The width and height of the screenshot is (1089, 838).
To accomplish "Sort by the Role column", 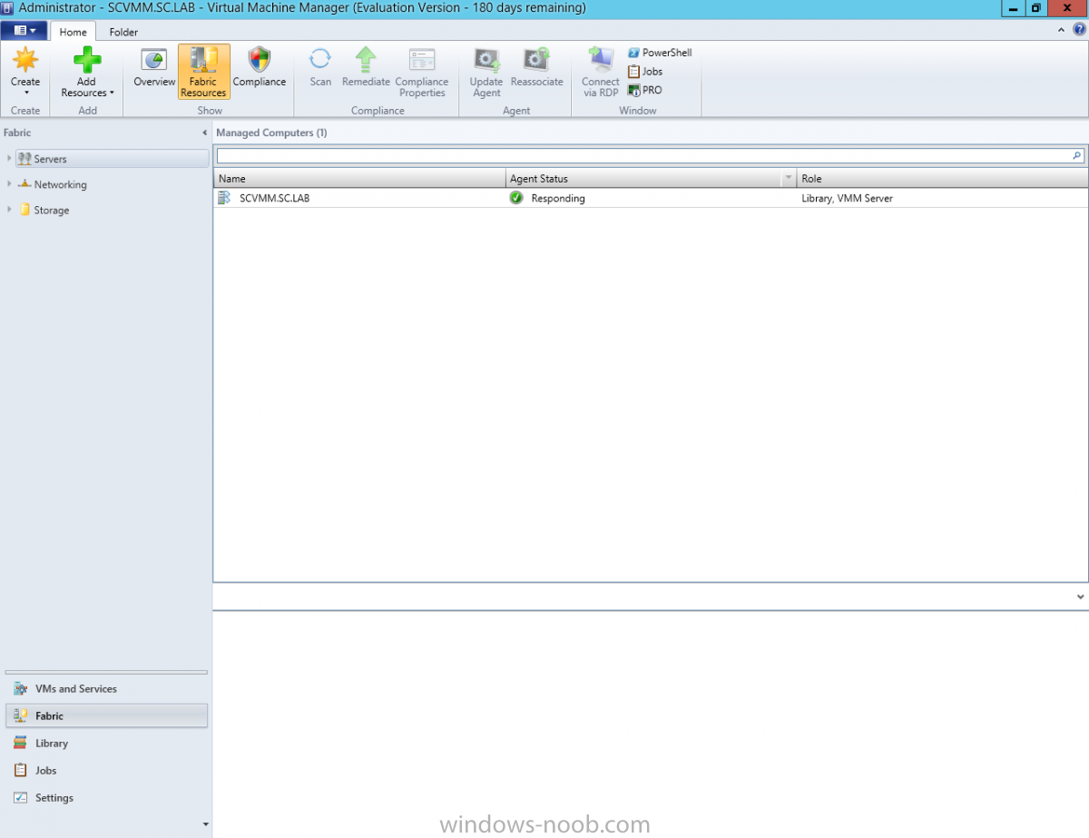I will (942, 179).
